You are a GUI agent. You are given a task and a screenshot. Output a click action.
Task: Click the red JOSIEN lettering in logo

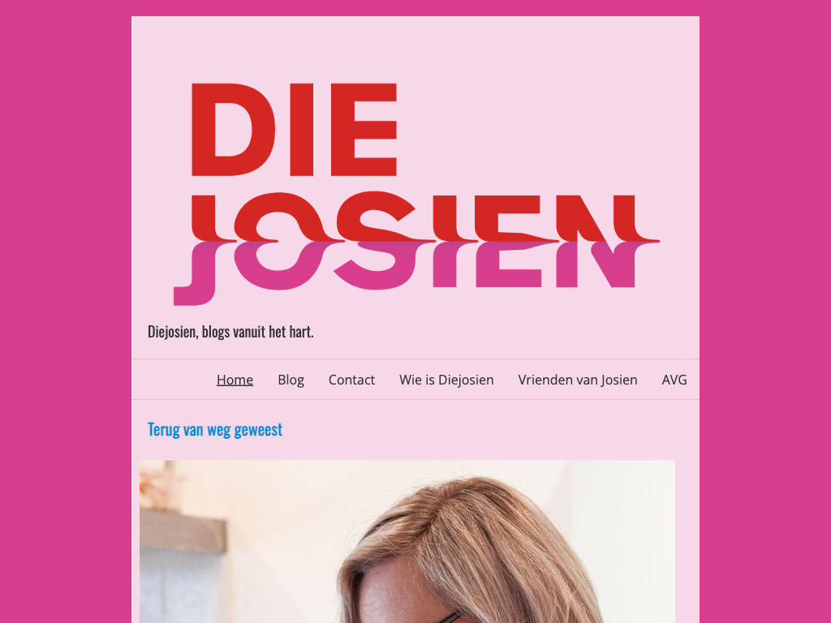click(424, 216)
